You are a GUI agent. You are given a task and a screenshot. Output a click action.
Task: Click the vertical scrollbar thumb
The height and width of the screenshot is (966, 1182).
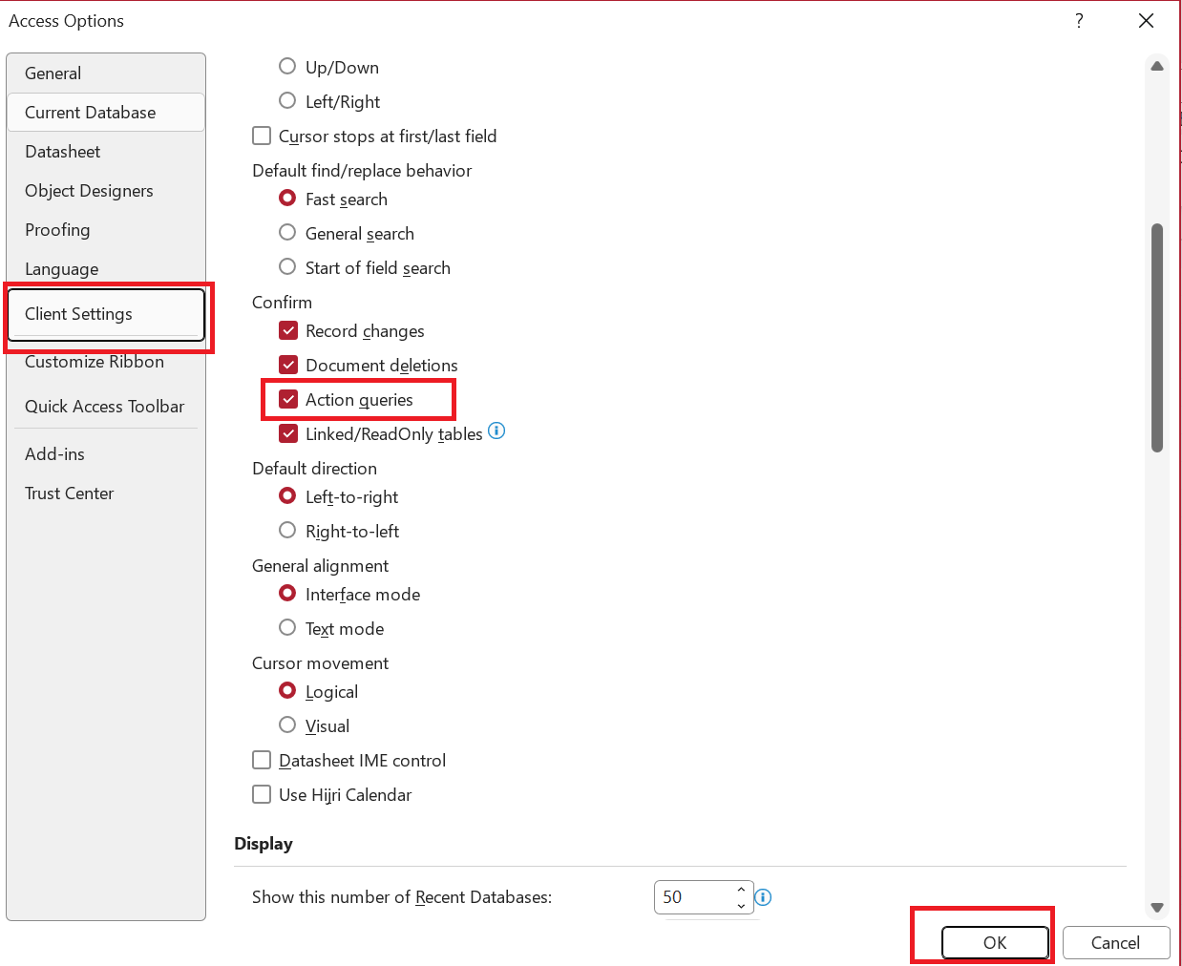click(x=1157, y=338)
